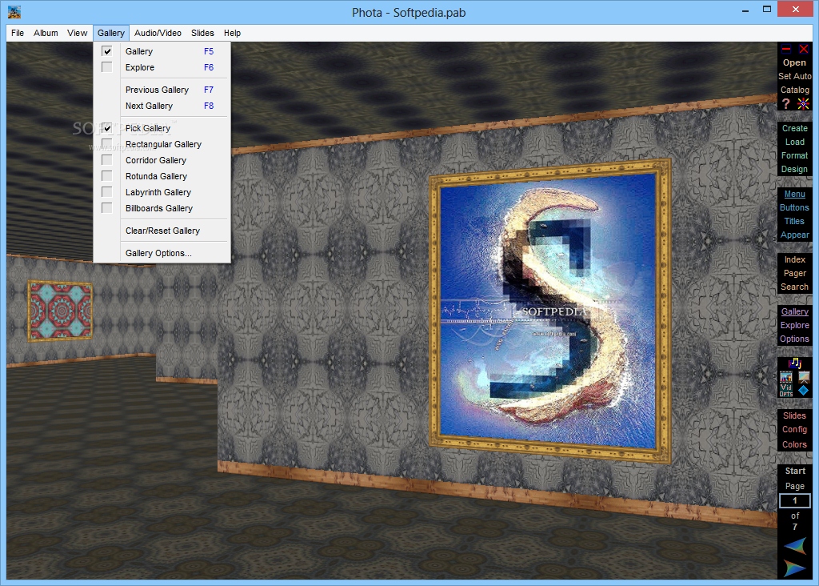This screenshot has height=586, width=819.
Task: Select Clear/Reset Gallery menu entry
Action: point(162,231)
